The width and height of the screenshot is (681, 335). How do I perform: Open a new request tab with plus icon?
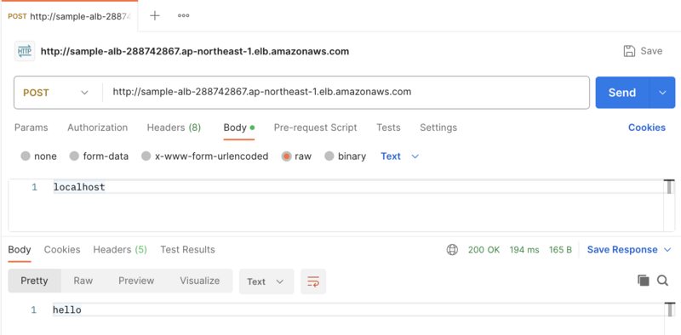[155, 15]
